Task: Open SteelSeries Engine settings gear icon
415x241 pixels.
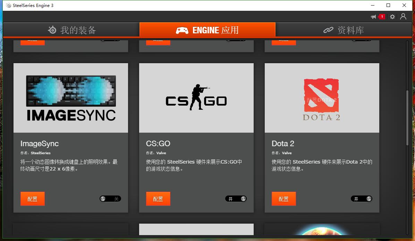Action: pos(392,16)
